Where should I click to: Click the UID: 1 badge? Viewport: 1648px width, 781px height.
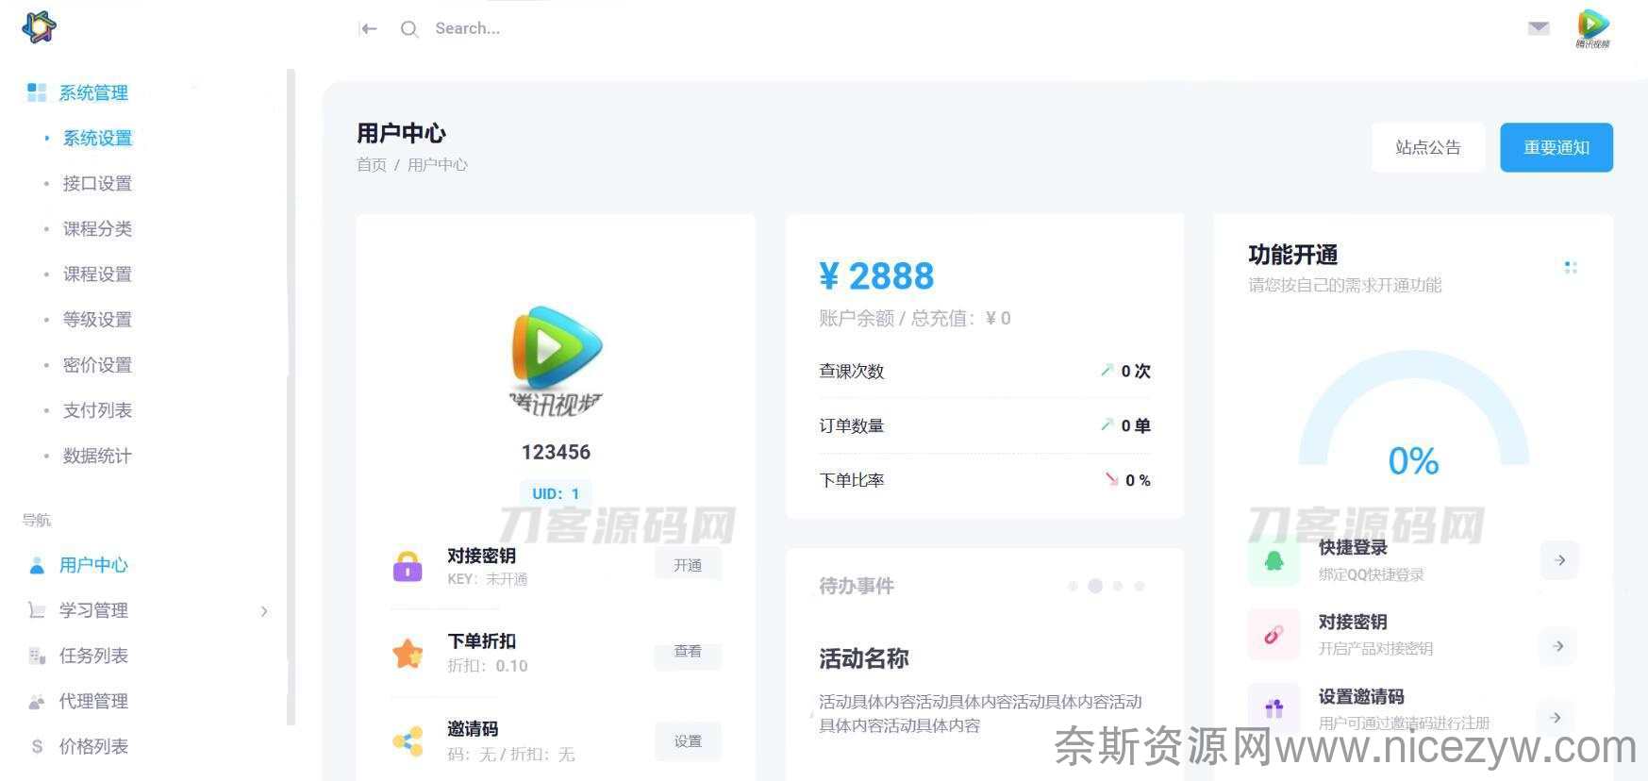pyautogui.click(x=556, y=493)
